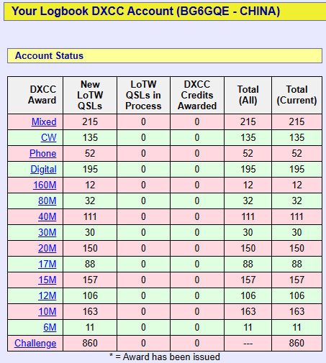Click the New LoTW QSLs column header
Screen dimensions: 326x363
point(90,95)
